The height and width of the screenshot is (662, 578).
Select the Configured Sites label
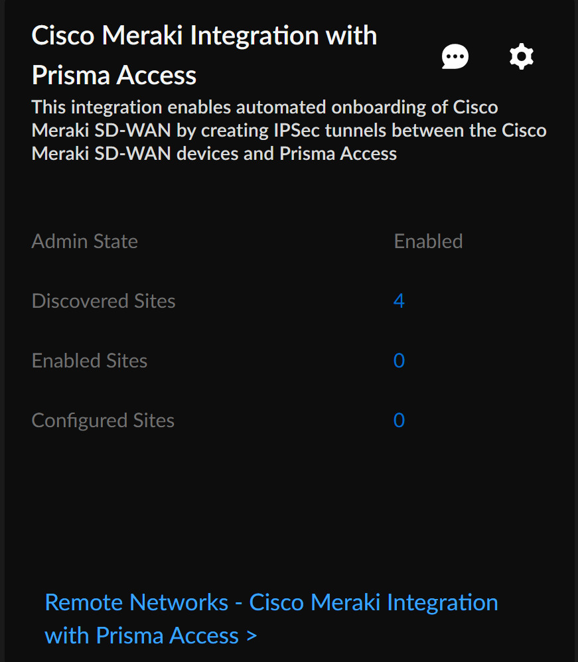[103, 421]
